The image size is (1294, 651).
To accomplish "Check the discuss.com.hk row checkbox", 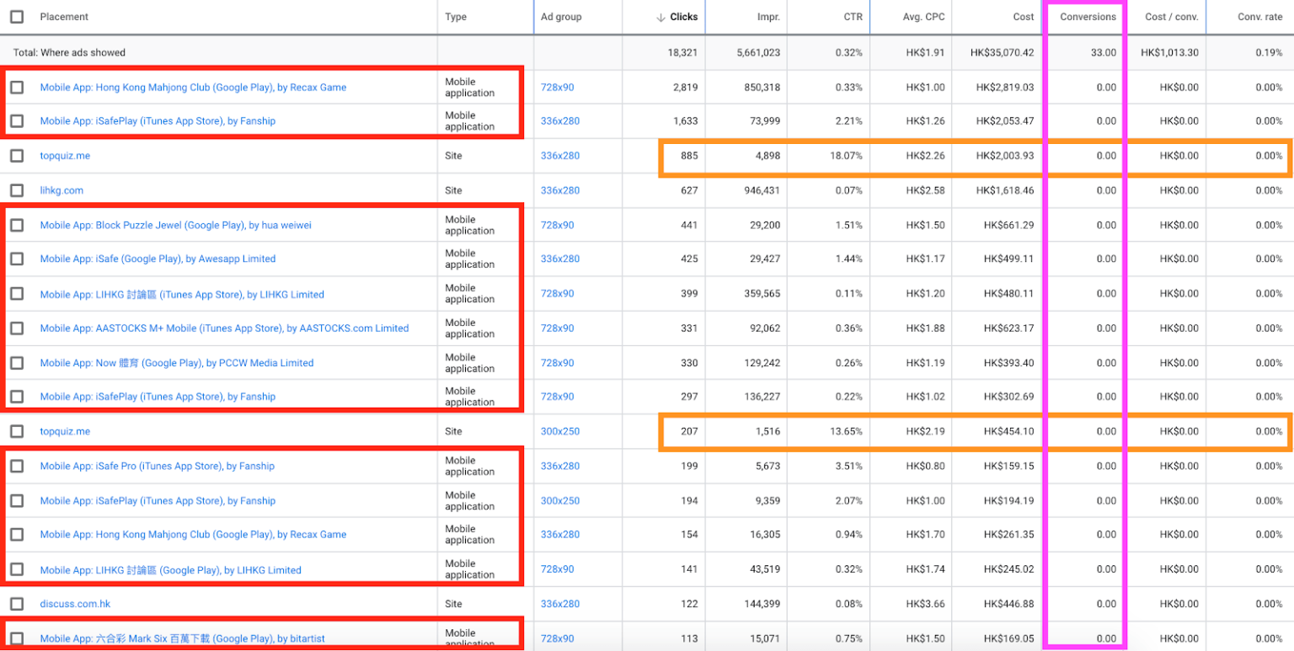I will pos(17,604).
